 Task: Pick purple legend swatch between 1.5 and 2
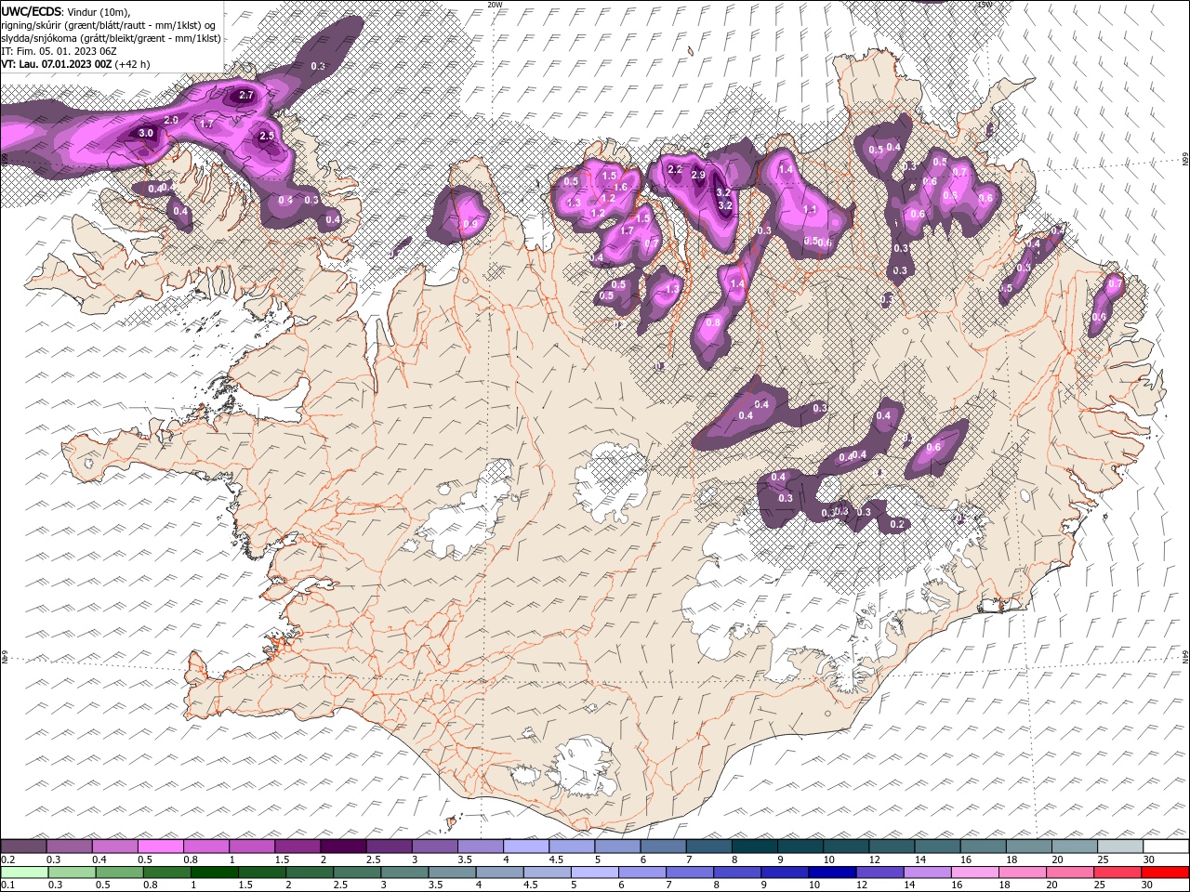(x=297, y=846)
